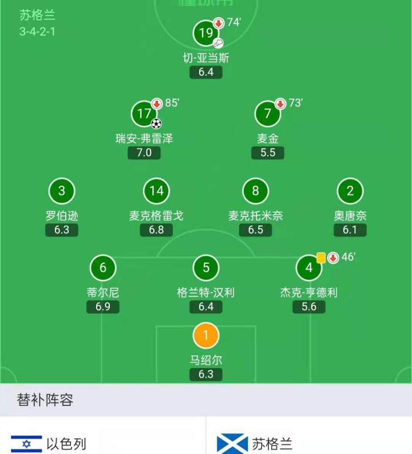Click the 74' substitution arrow near number 19
The width and height of the screenshot is (412, 454).
tap(219, 23)
